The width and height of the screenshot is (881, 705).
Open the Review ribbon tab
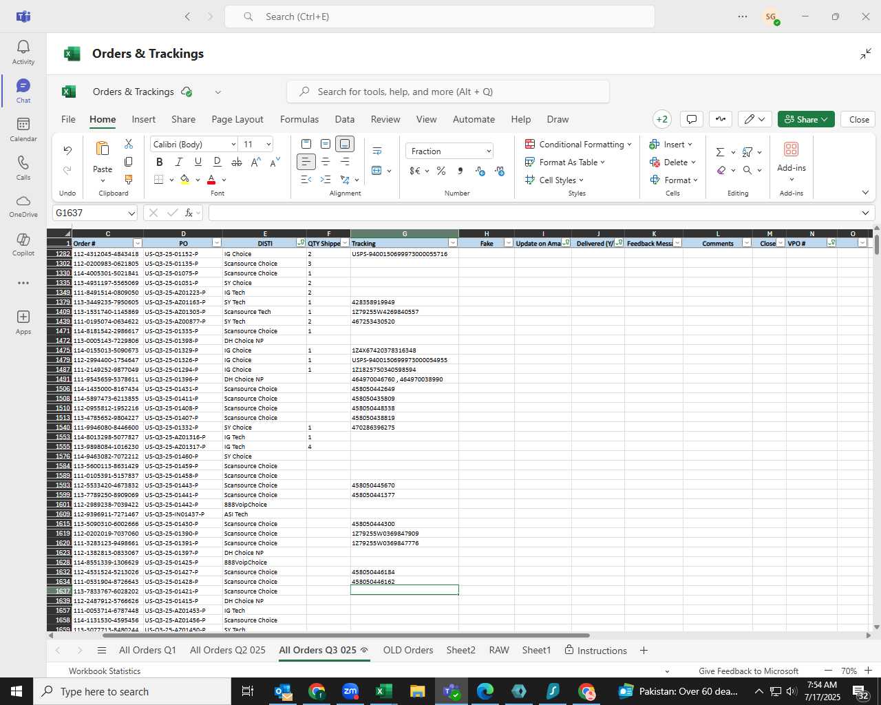[385, 119]
